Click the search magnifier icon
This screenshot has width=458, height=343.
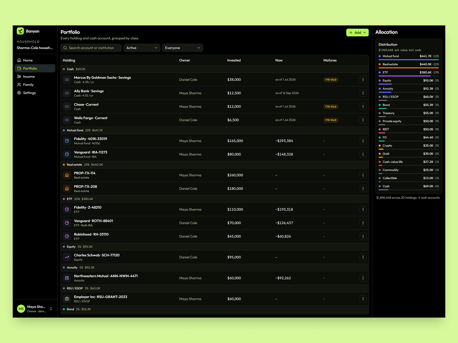coord(65,48)
